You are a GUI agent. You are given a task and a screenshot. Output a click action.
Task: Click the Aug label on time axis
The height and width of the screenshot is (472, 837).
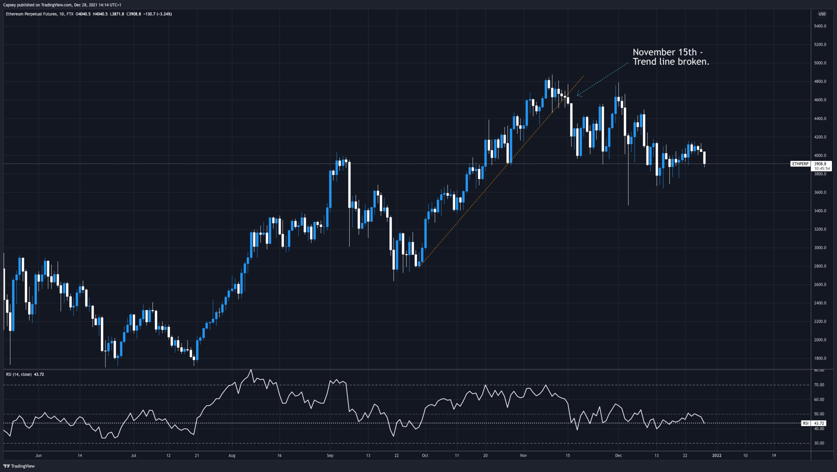(232, 456)
